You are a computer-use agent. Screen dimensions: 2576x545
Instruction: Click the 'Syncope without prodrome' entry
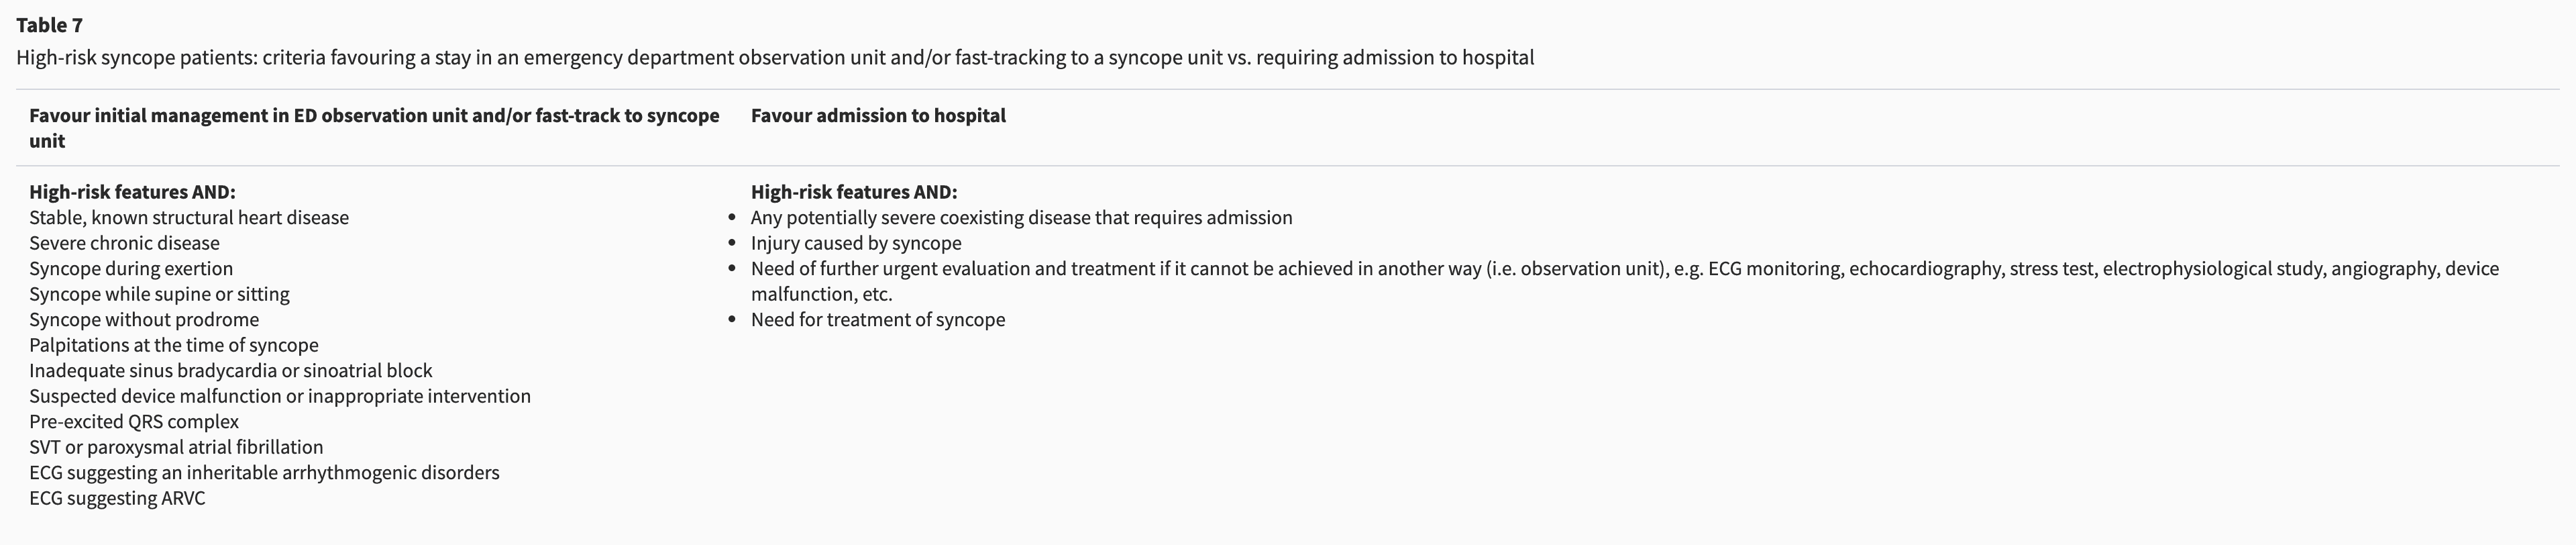144,319
